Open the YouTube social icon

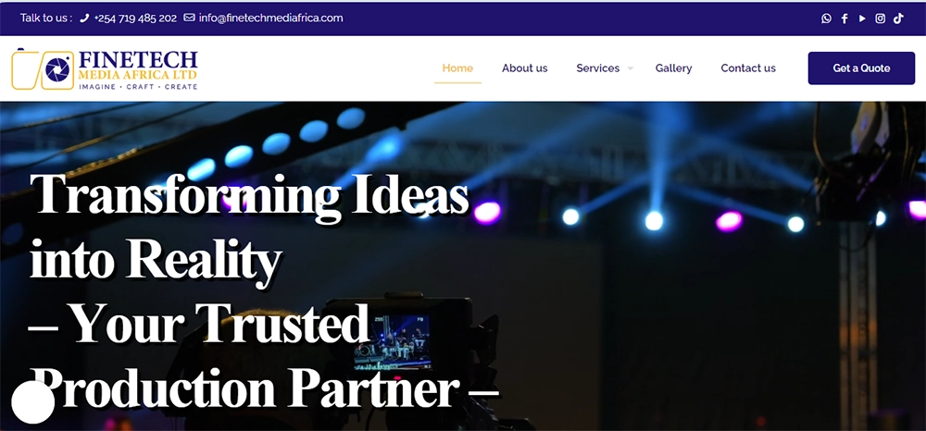point(862,18)
